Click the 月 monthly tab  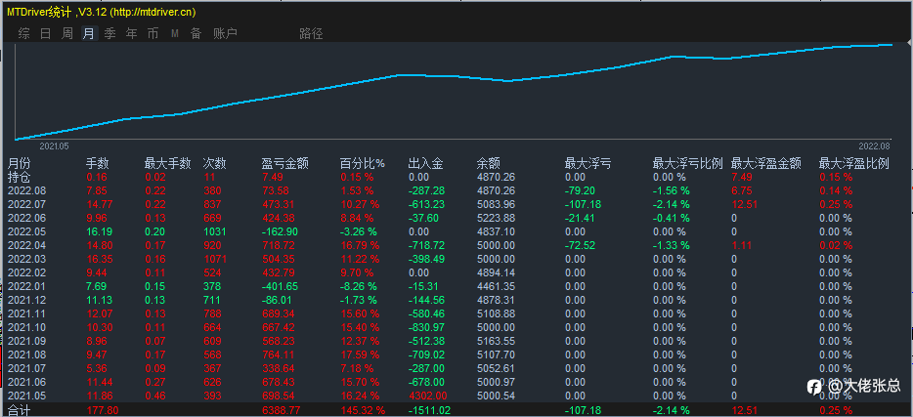pyautogui.click(x=89, y=34)
